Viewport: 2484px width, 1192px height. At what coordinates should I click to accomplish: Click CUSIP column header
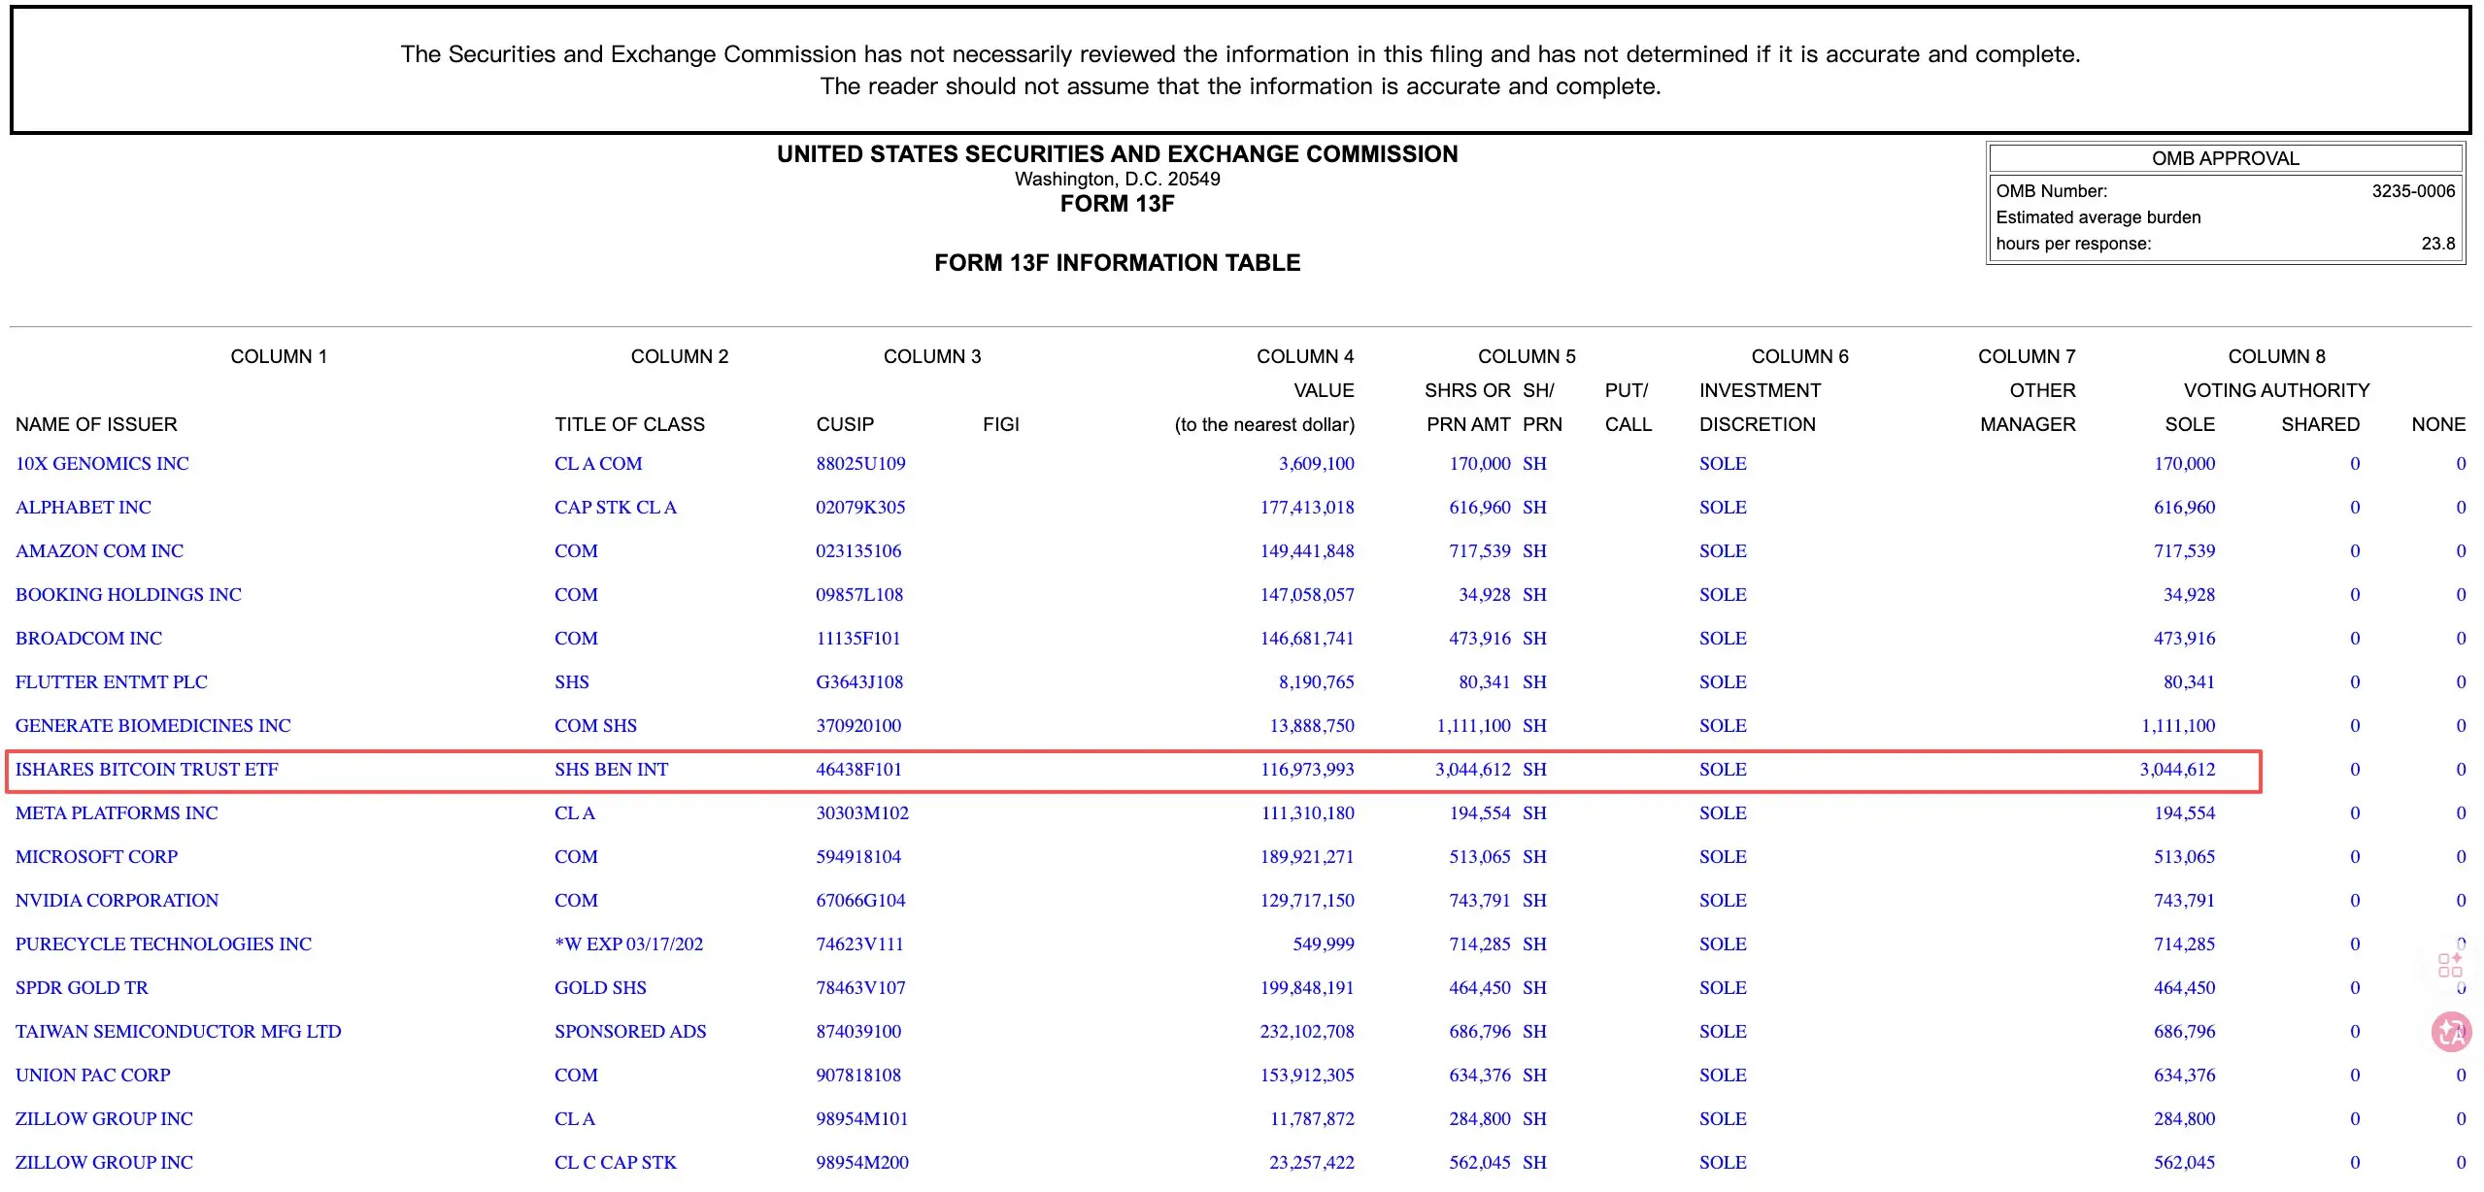coord(845,424)
